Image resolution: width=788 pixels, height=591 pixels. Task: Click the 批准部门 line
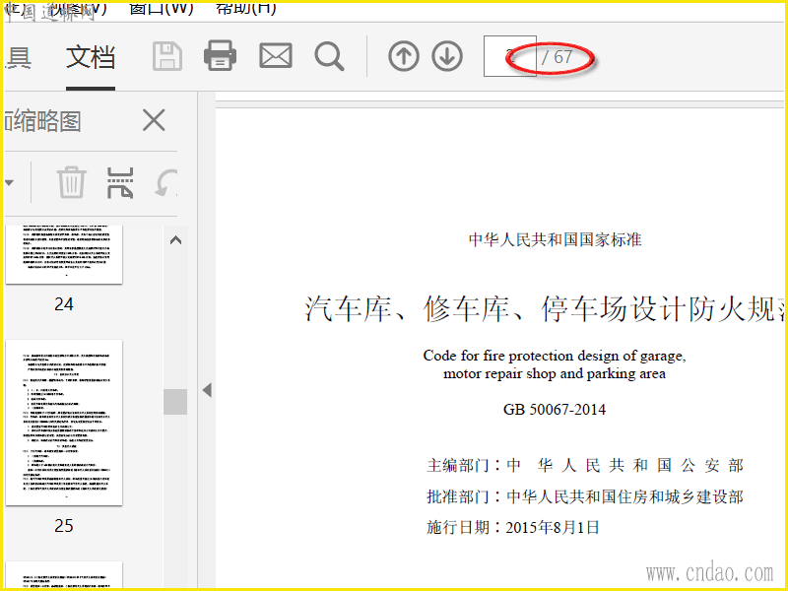click(x=584, y=497)
